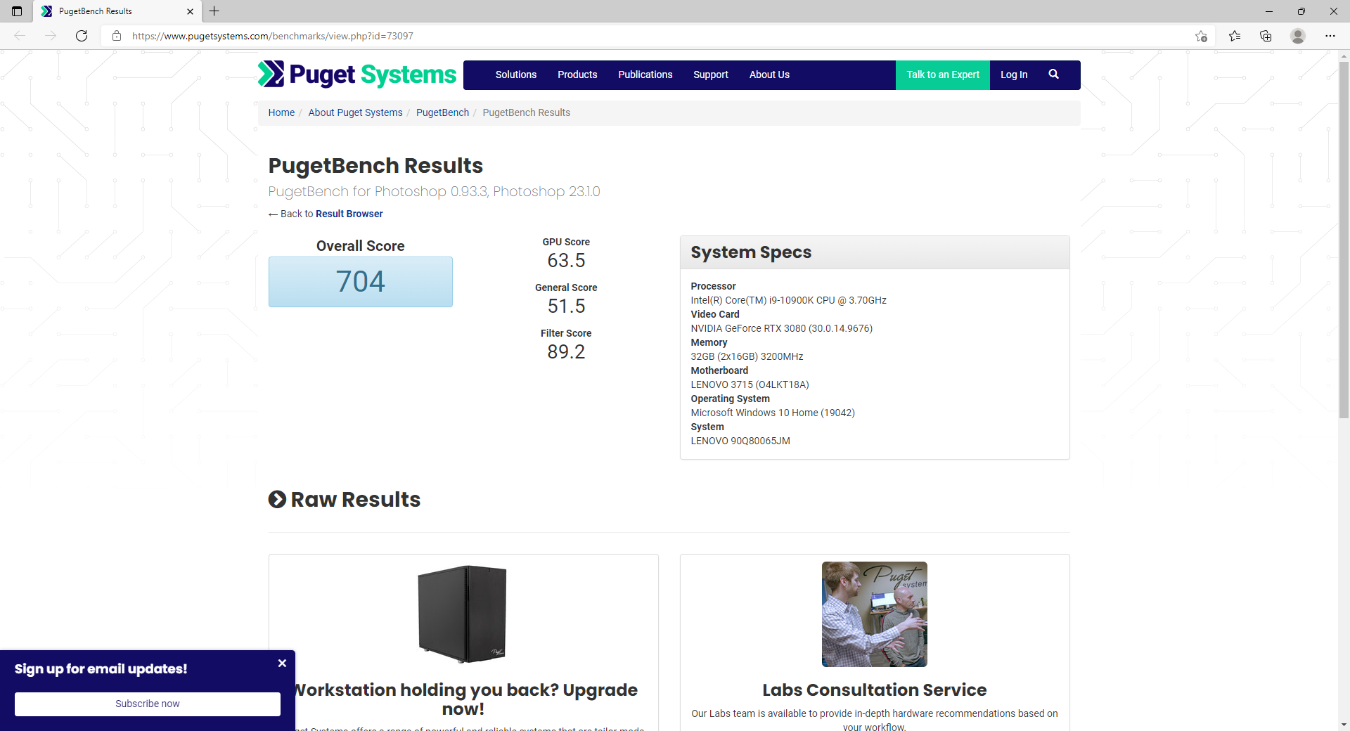
Task: Expand Raw Results arrow icon
Action: 277,500
